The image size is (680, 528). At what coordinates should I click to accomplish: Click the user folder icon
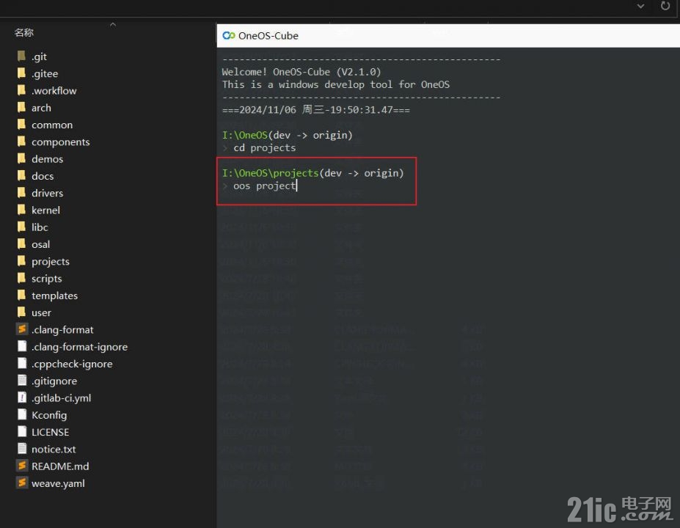(x=21, y=312)
